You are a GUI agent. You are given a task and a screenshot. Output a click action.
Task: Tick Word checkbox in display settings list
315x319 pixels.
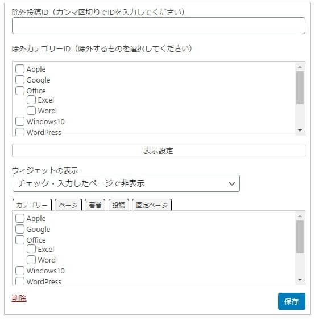(x=31, y=260)
